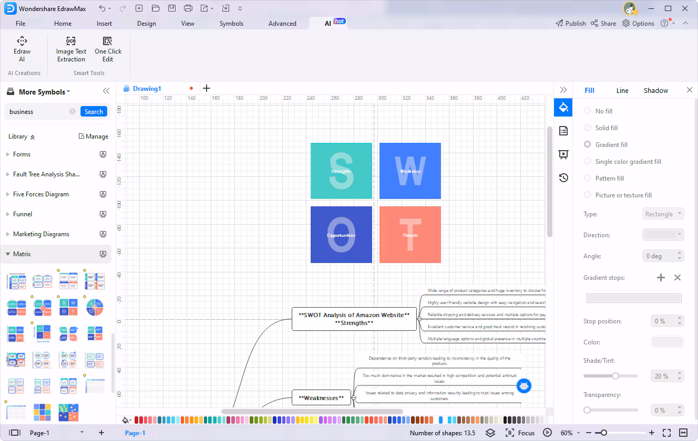The width and height of the screenshot is (698, 441).
Task: Open the Help question mark icon
Action: pos(664,23)
